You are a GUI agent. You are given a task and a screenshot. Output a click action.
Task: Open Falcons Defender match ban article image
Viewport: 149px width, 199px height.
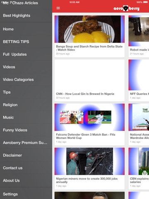click(x=89, y=117)
